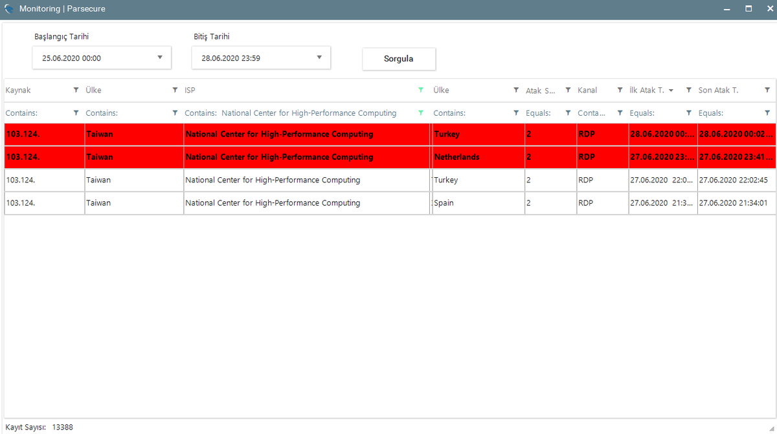The width and height of the screenshot is (777, 434).
Task: Open the Kanal column header filter icon
Action: pyautogui.click(x=620, y=91)
